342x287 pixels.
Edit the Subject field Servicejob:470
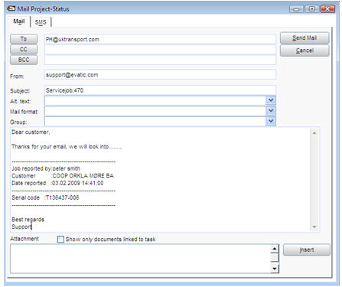coord(160,90)
